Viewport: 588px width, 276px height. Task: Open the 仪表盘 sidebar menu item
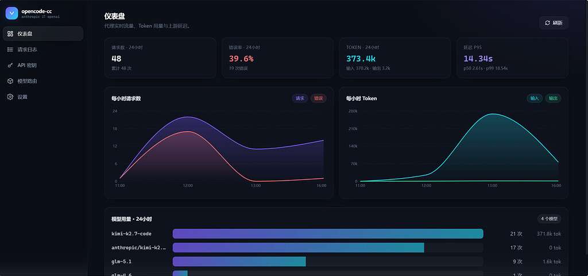(x=42, y=34)
